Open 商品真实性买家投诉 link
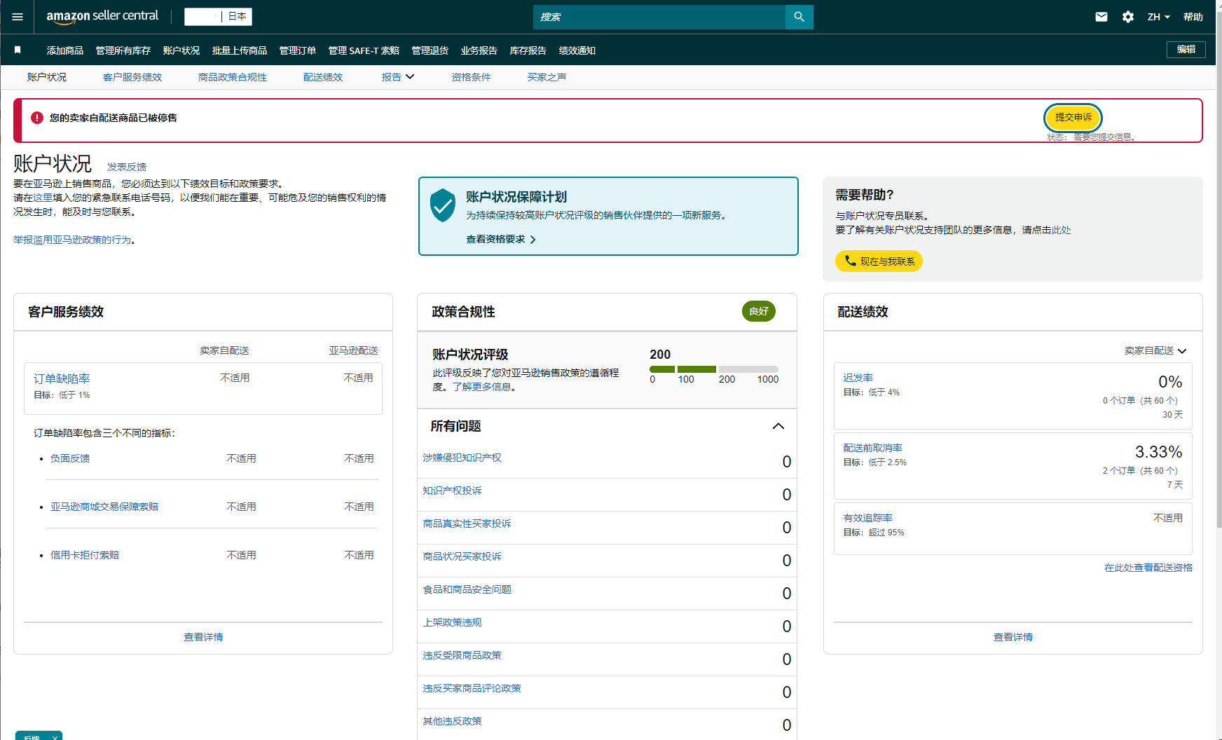 click(467, 523)
